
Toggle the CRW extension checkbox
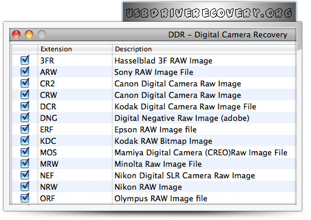coord(25,95)
